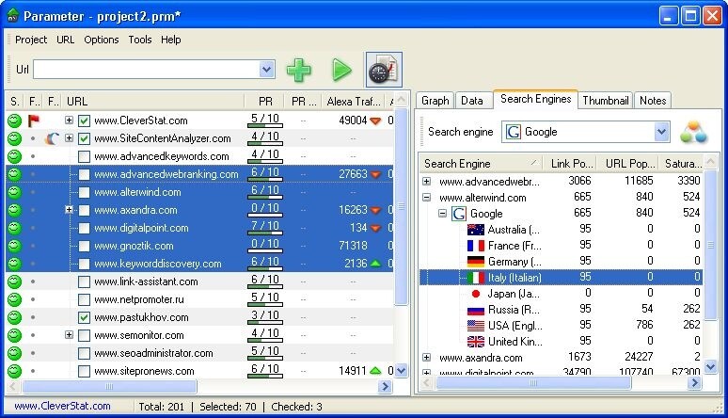Click the green plus Add URL icon
The image size is (728, 418).
pyautogui.click(x=299, y=70)
